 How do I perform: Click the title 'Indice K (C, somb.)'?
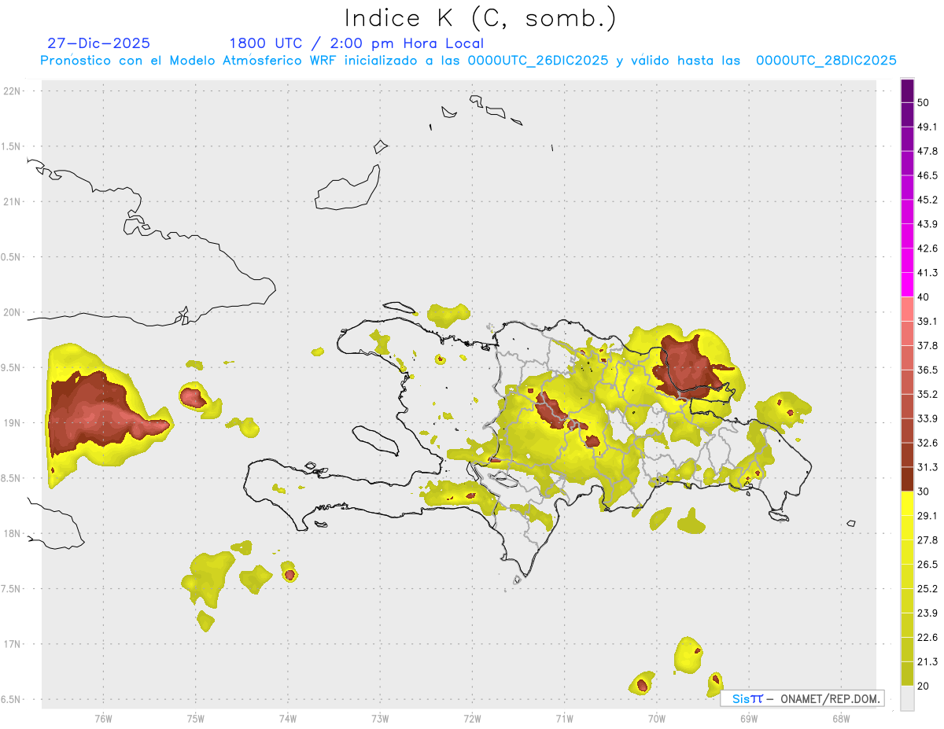(481, 18)
